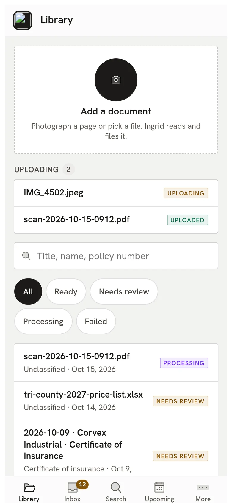Click the Library title in the header
The width and height of the screenshot is (232, 503).
(57, 20)
